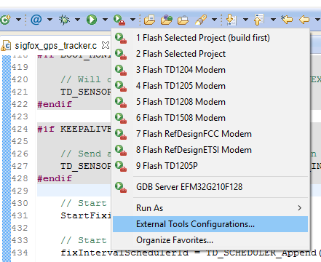Click icon beside Flash TD1204 Modem entry
321x262 pixels.
coord(121,71)
